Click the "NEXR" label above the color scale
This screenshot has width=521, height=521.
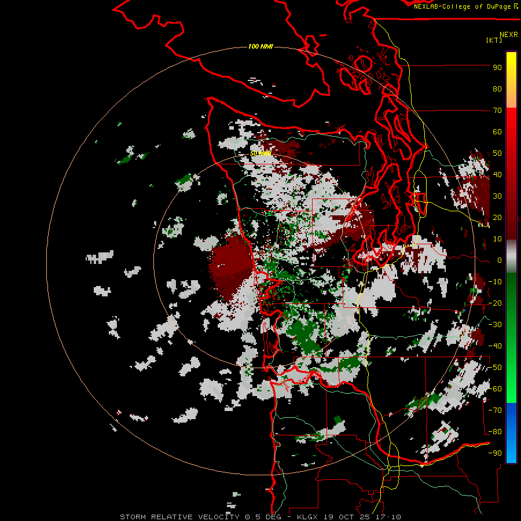(x=509, y=35)
